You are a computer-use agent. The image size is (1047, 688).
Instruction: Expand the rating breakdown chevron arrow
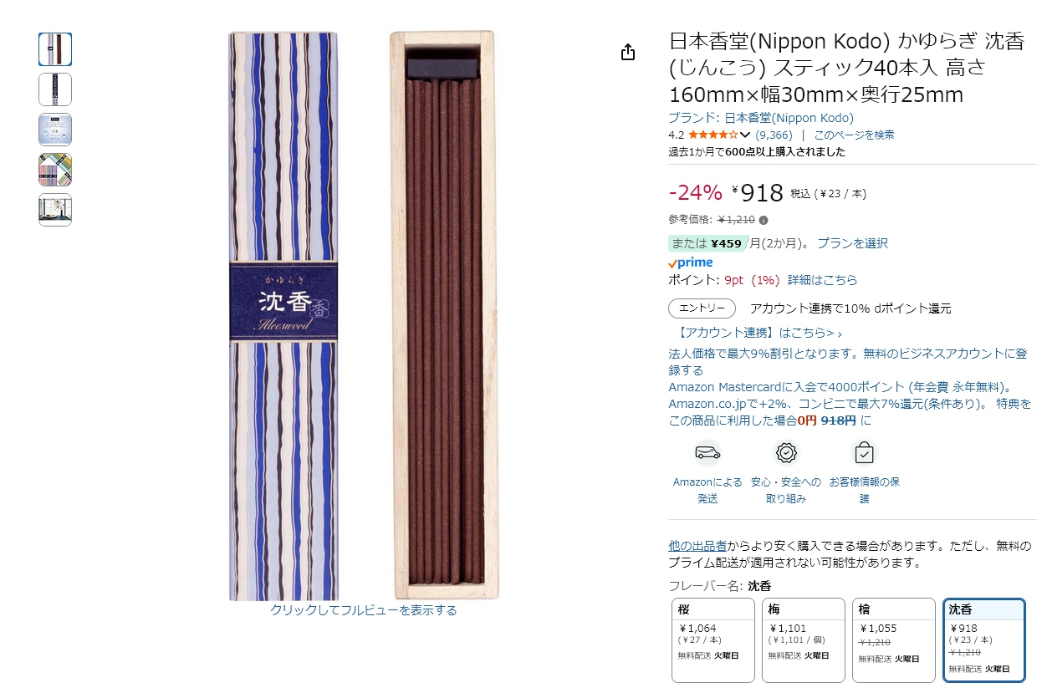(x=745, y=135)
